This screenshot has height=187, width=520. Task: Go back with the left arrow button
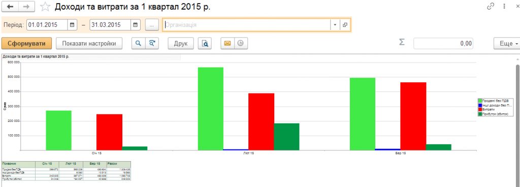pyautogui.click(x=10, y=7)
